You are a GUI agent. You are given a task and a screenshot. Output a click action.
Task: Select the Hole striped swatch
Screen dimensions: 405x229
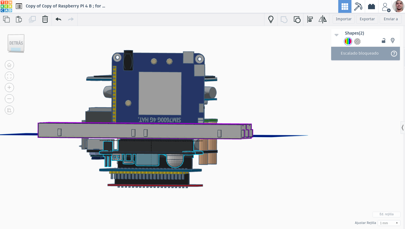357,41
